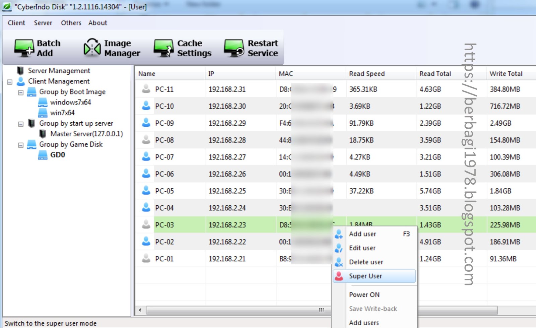
Task: Select the Server Management tree item
Action: point(59,71)
